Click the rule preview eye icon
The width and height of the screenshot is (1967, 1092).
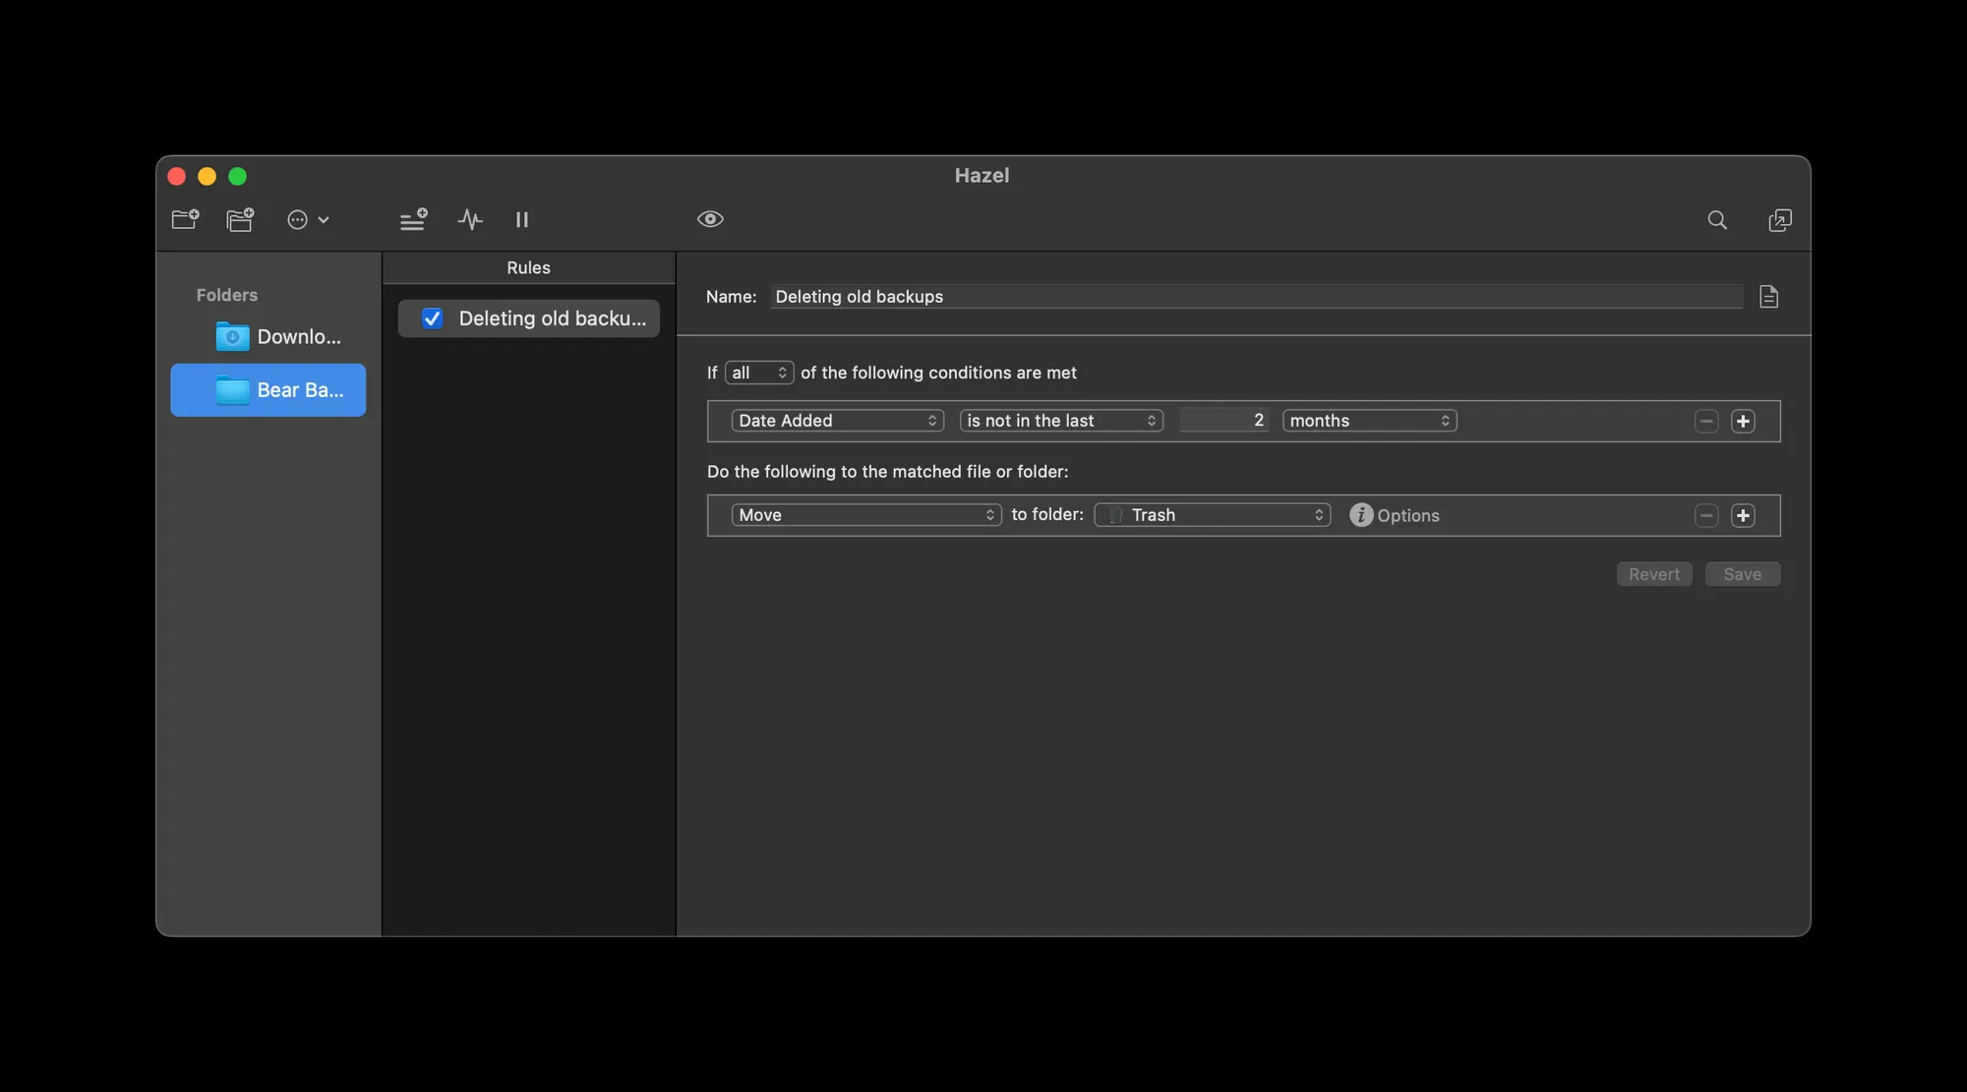pos(710,218)
